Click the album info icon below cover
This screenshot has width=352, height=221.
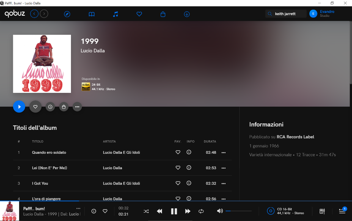pyautogui.click(x=50, y=107)
